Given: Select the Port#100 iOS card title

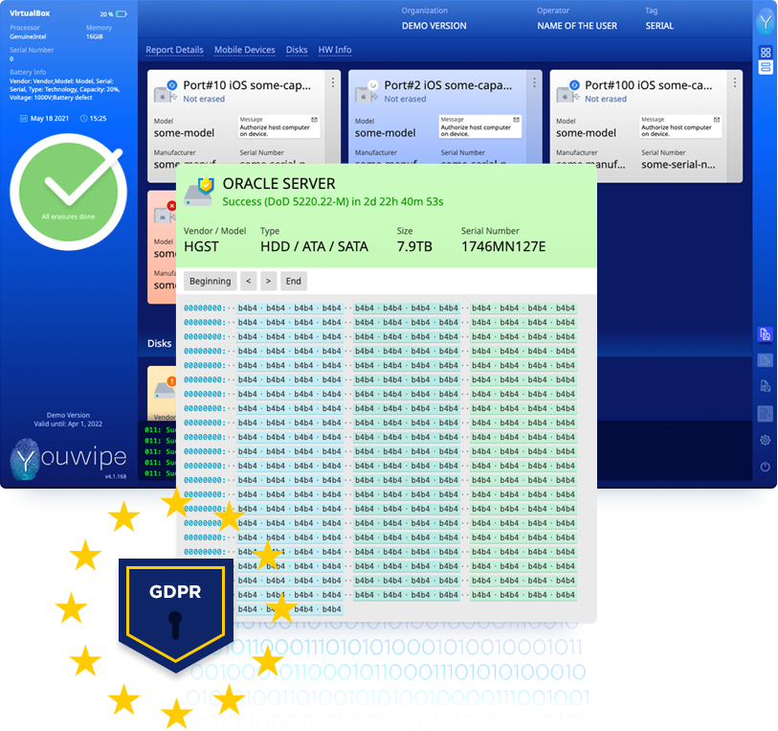Looking at the screenshot, I should [649, 85].
